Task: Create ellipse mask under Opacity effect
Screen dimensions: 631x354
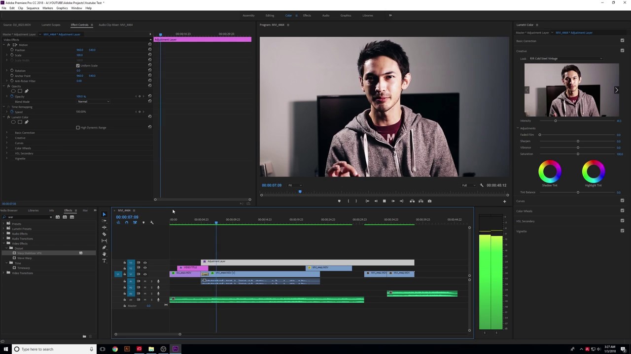Action: [13, 91]
